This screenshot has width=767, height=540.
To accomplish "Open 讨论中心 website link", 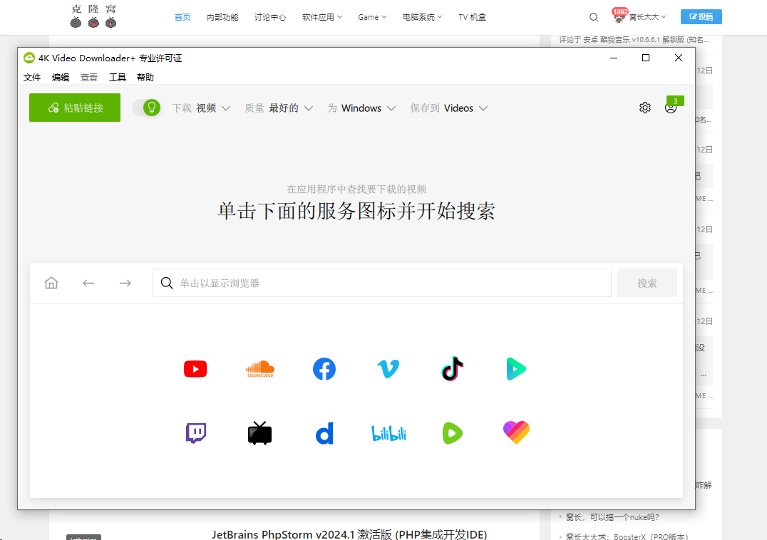I will click(270, 17).
